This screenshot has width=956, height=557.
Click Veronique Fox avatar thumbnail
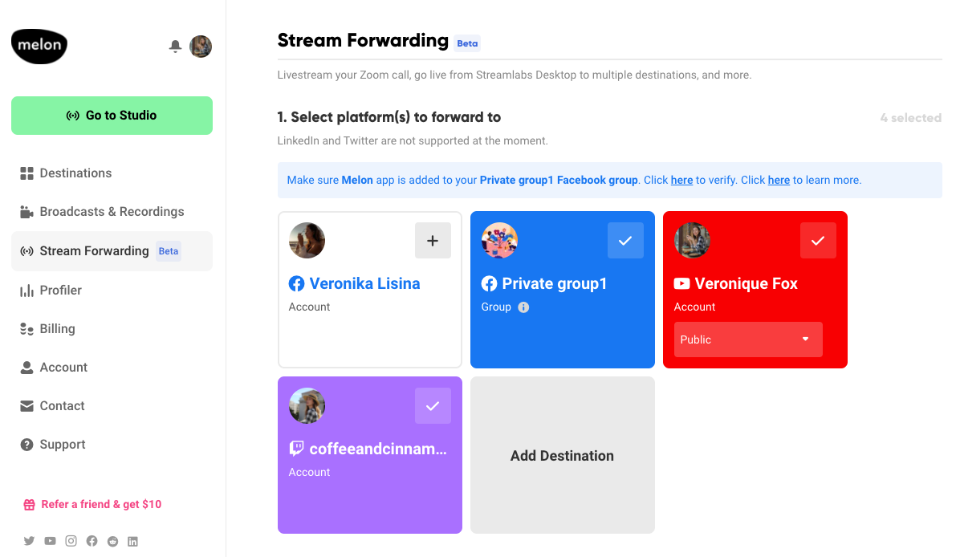[x=692, y=241]
